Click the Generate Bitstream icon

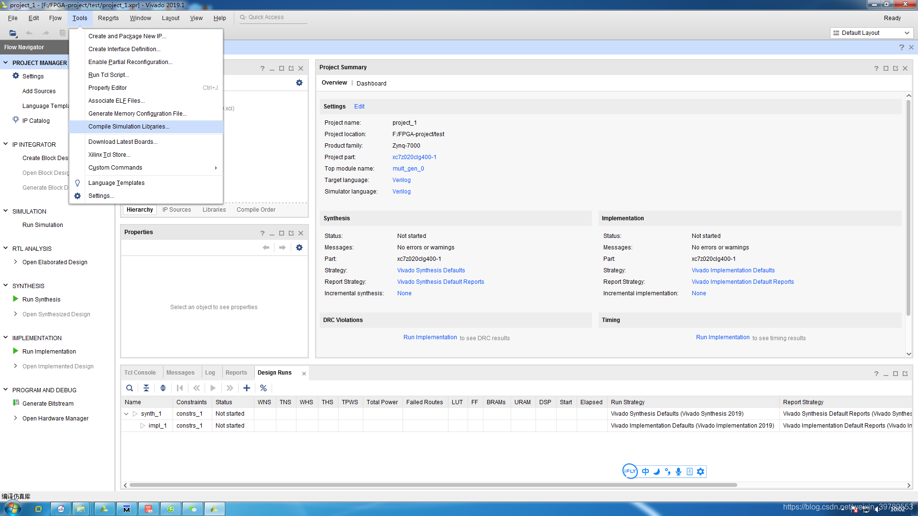tap(16, 403)
